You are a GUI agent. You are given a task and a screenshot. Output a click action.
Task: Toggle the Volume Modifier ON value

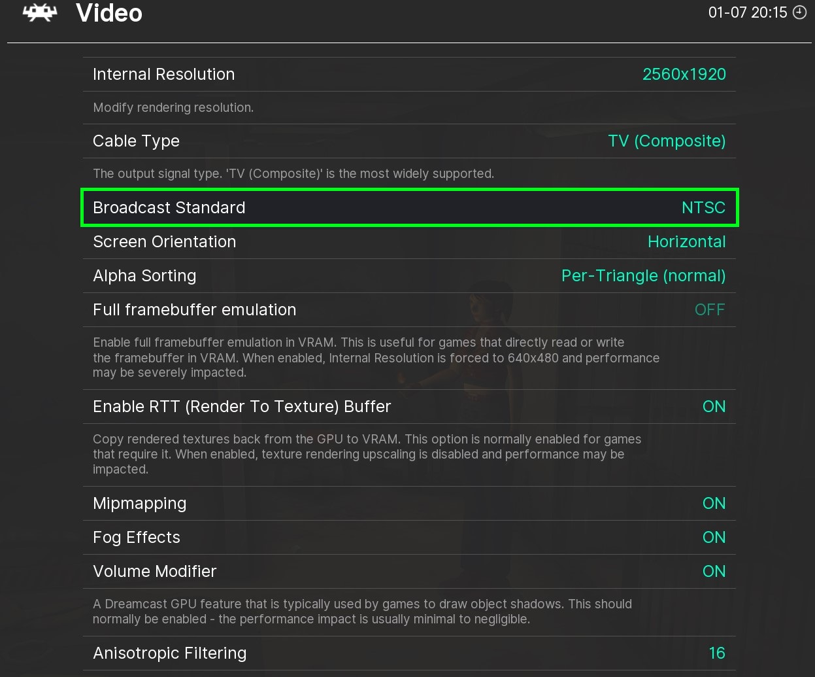coord(714,571)
